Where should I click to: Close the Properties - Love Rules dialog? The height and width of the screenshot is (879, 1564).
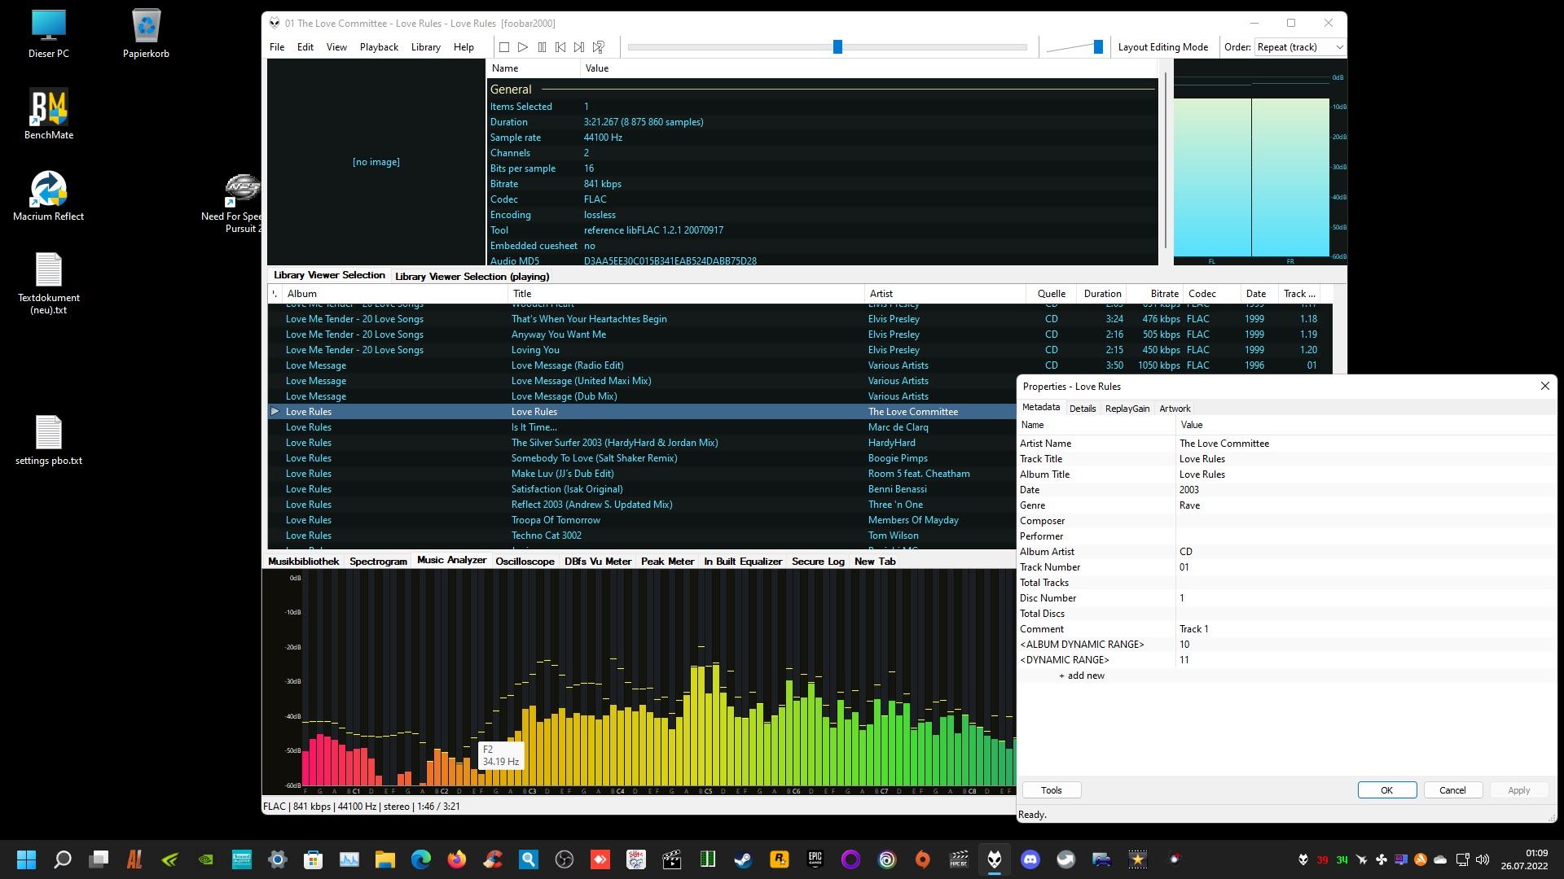(x=1544, y=386)
